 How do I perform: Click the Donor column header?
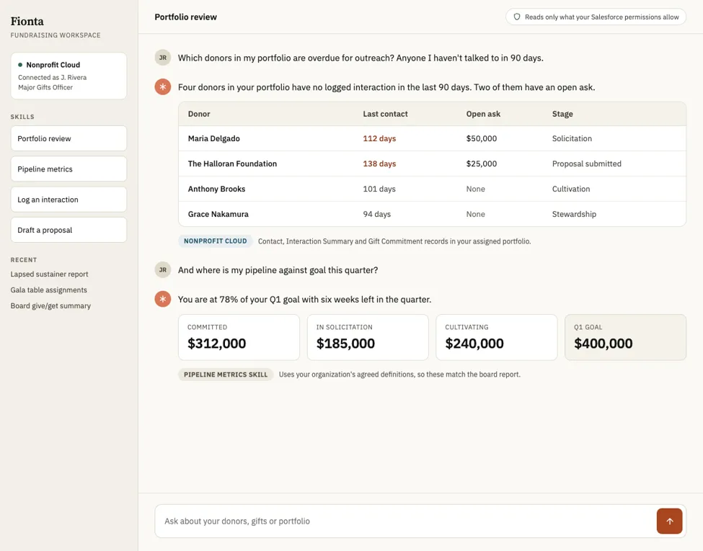pos(199,114)
